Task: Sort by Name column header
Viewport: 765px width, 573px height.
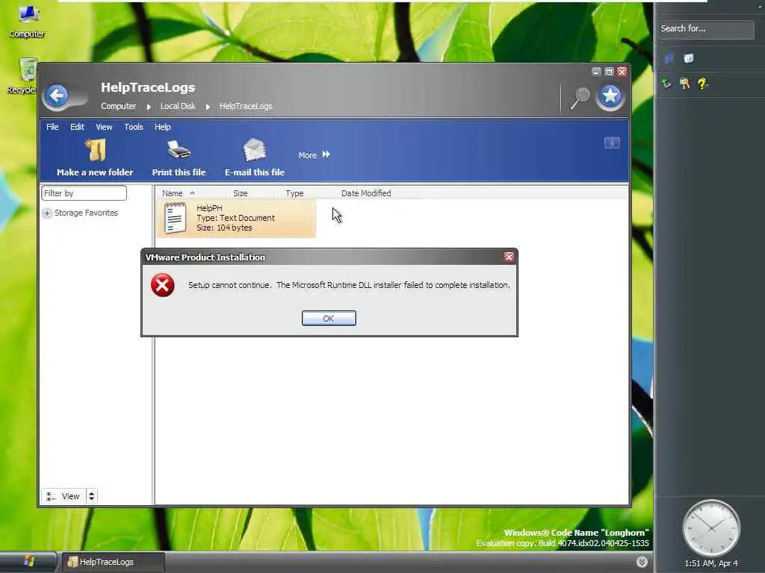Action: coord(173,193)
